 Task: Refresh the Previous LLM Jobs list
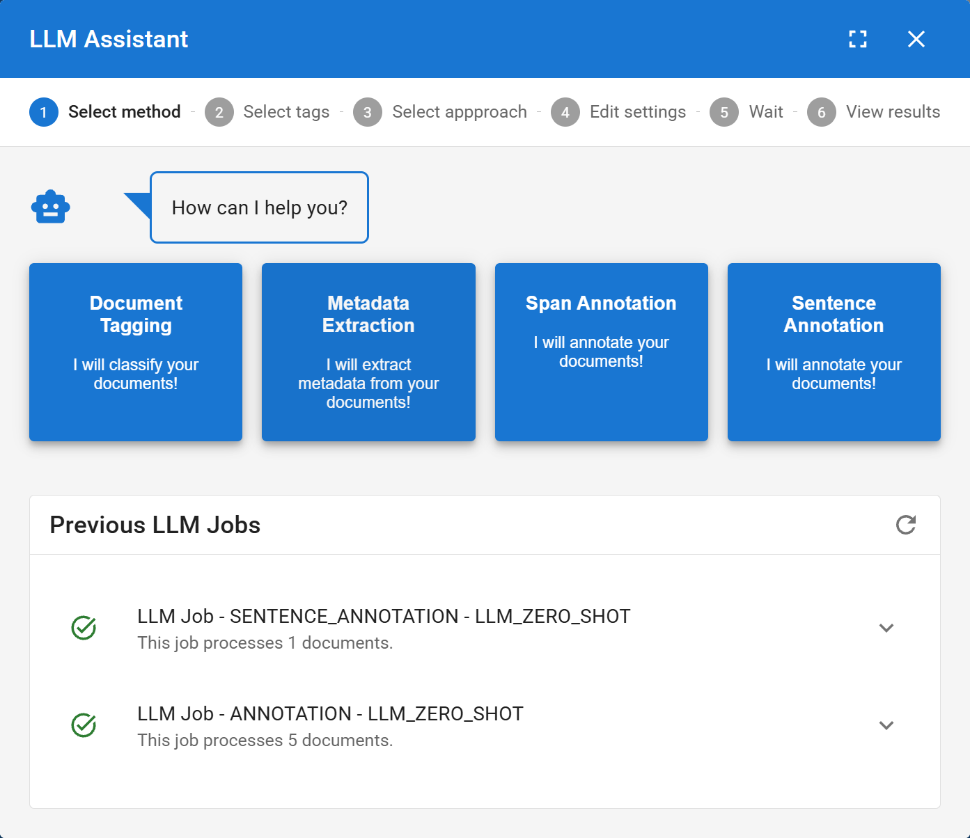pos(906,525)
